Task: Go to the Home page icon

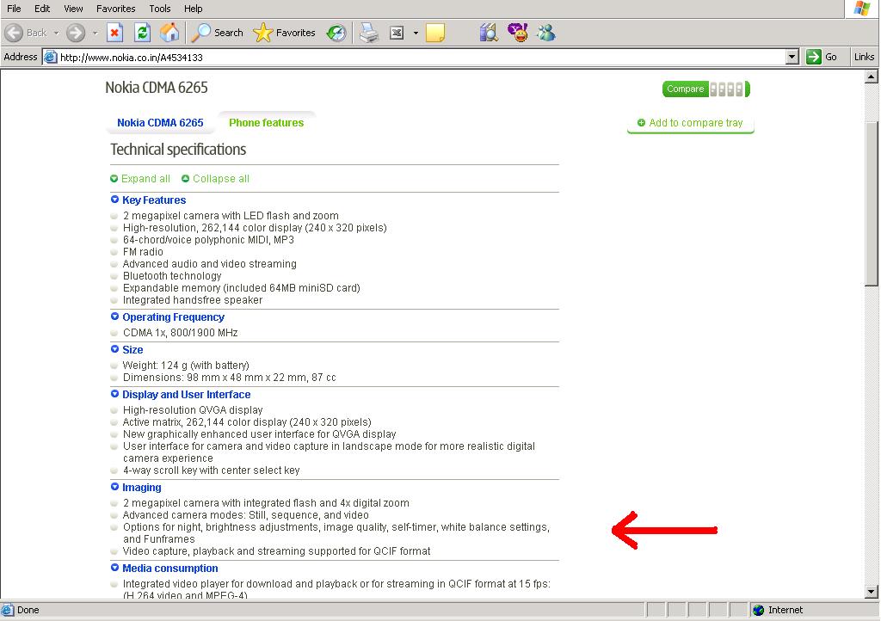Action: click(x=169, y=33)
